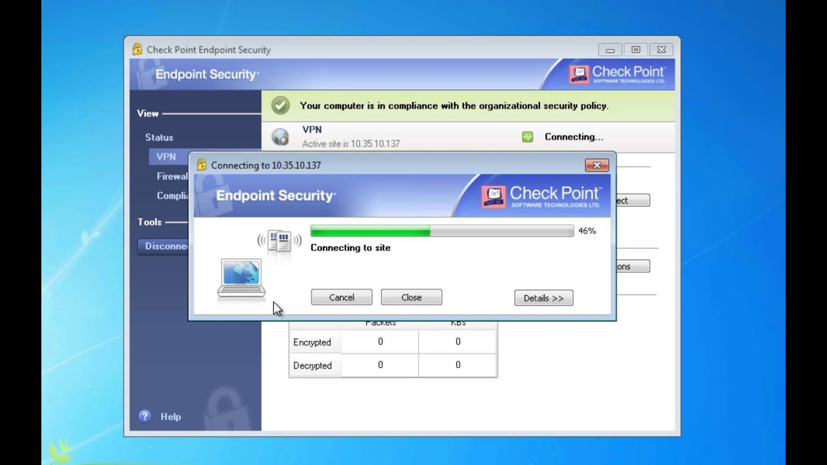The width and height of the screenshot is (827, 465).
Task: Click the Disconnect button under Tools
Action: (x=163, y=246)
